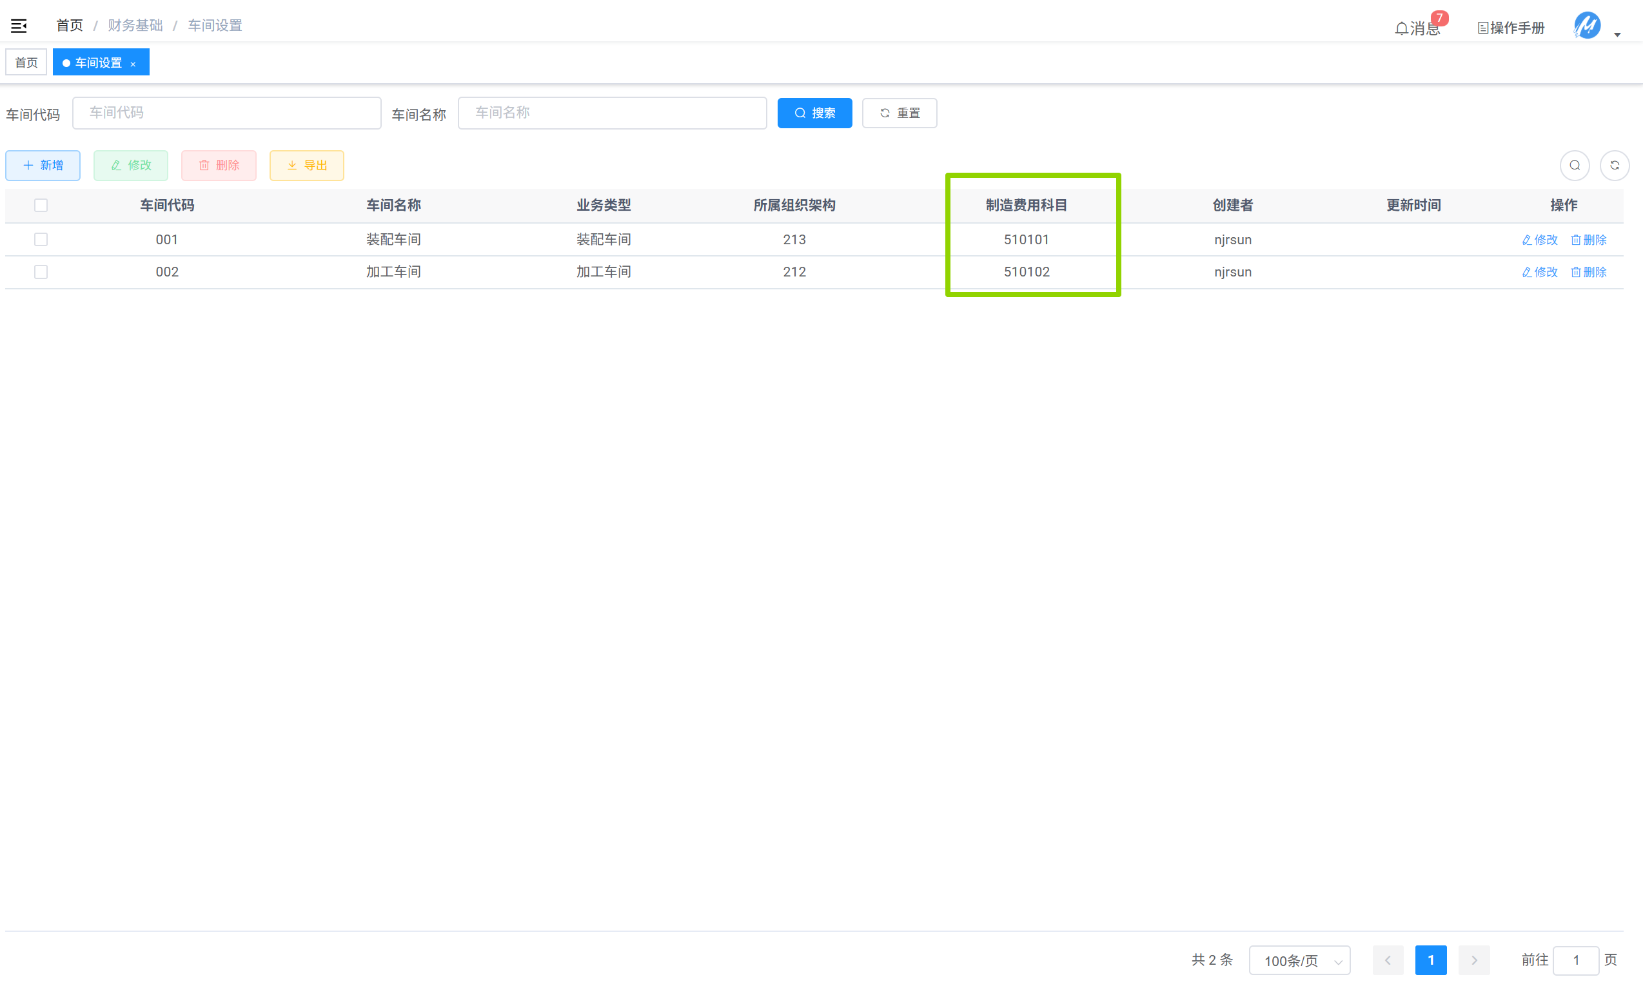Edit the 装配车间 row via its 修改 link
The image size is (1643, 986).
[1540, 240]
